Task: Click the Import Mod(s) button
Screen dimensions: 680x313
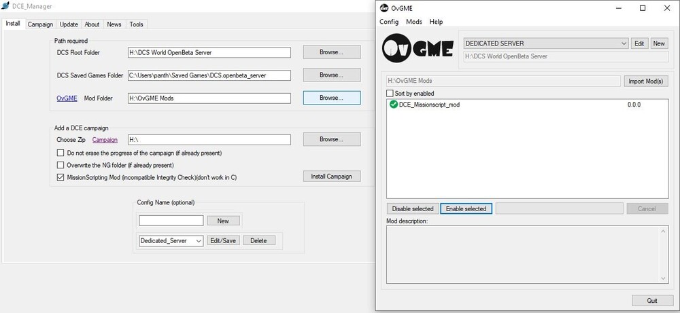Action: (646, 81)
